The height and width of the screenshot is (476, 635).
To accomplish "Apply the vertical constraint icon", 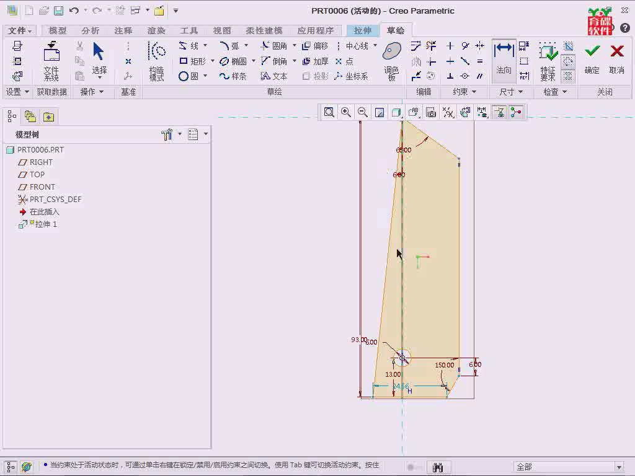I will click(450, 46).
